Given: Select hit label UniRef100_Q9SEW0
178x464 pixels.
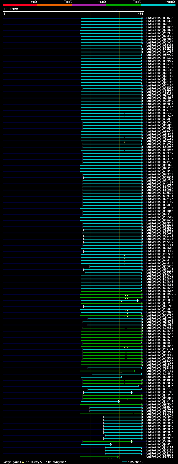Looking at the screenshot, I should (160, 251).
